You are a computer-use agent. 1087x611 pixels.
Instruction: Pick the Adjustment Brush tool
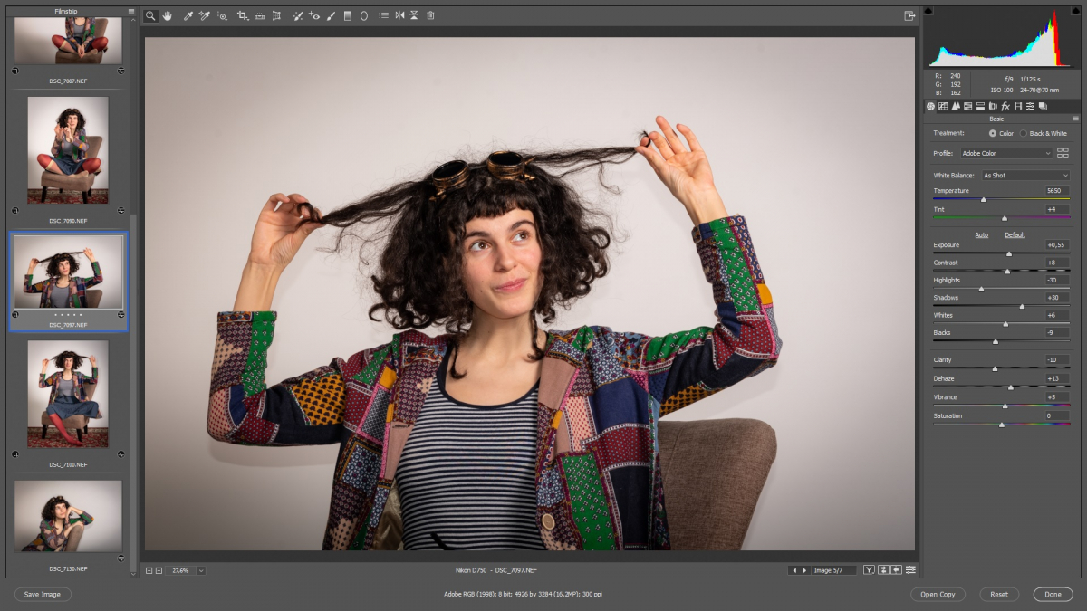[331, 16]
